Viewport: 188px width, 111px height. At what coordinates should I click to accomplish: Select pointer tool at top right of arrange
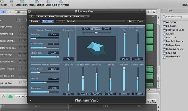149,12
